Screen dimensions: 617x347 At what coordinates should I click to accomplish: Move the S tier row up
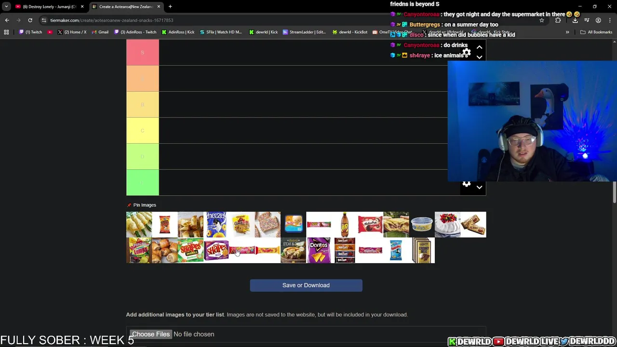479,47
